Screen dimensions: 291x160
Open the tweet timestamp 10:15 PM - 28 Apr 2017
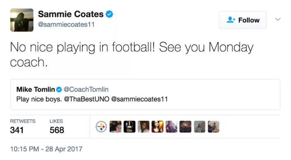pos(46,149)
